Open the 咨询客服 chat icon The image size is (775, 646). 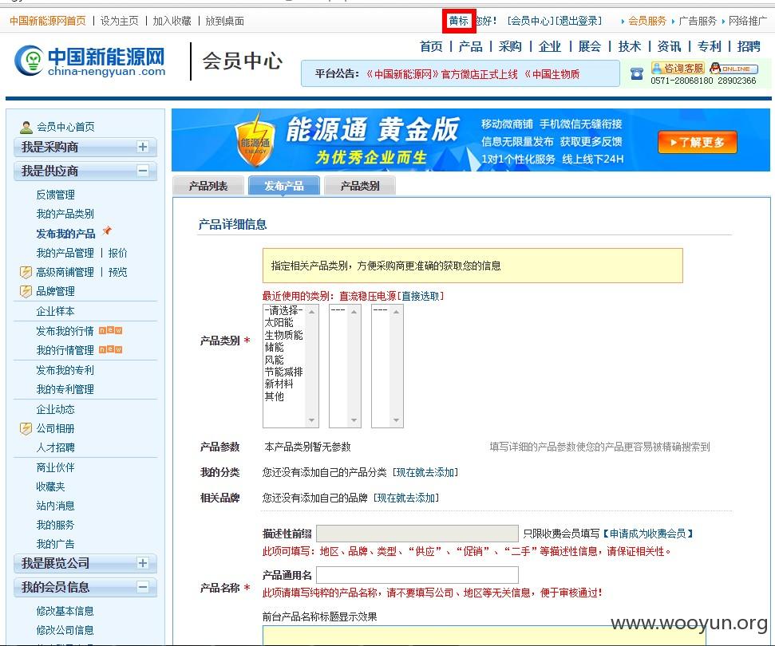[678, 68]
